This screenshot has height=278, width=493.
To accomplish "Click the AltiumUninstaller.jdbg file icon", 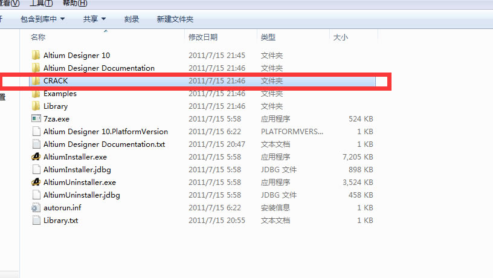I will click(x=36, y=195).
